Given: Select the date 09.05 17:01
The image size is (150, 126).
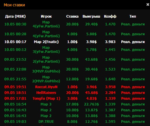Looking at the screenshot, I should tap(15, 99).
